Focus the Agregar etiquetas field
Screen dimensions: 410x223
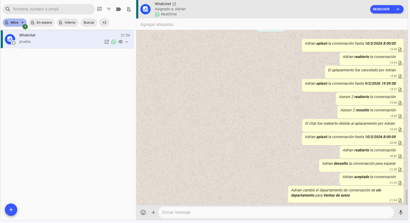pos(272,24)
